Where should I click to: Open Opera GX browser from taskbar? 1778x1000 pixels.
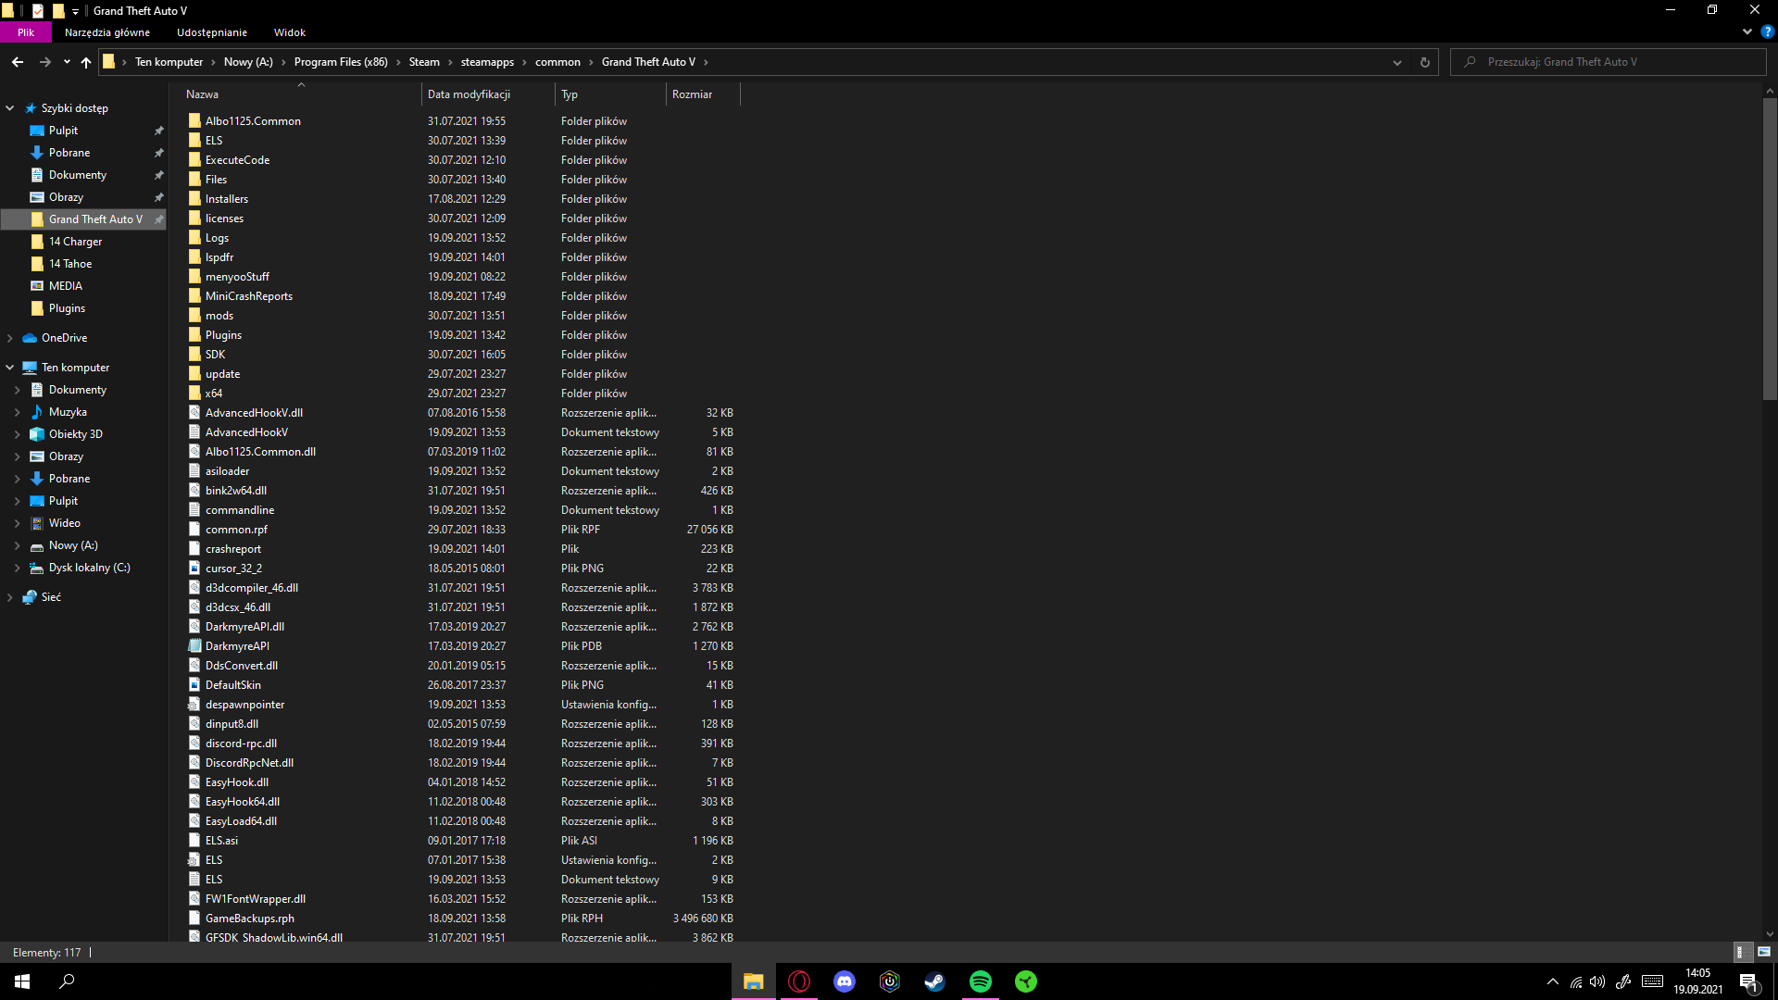pos(798,981)
